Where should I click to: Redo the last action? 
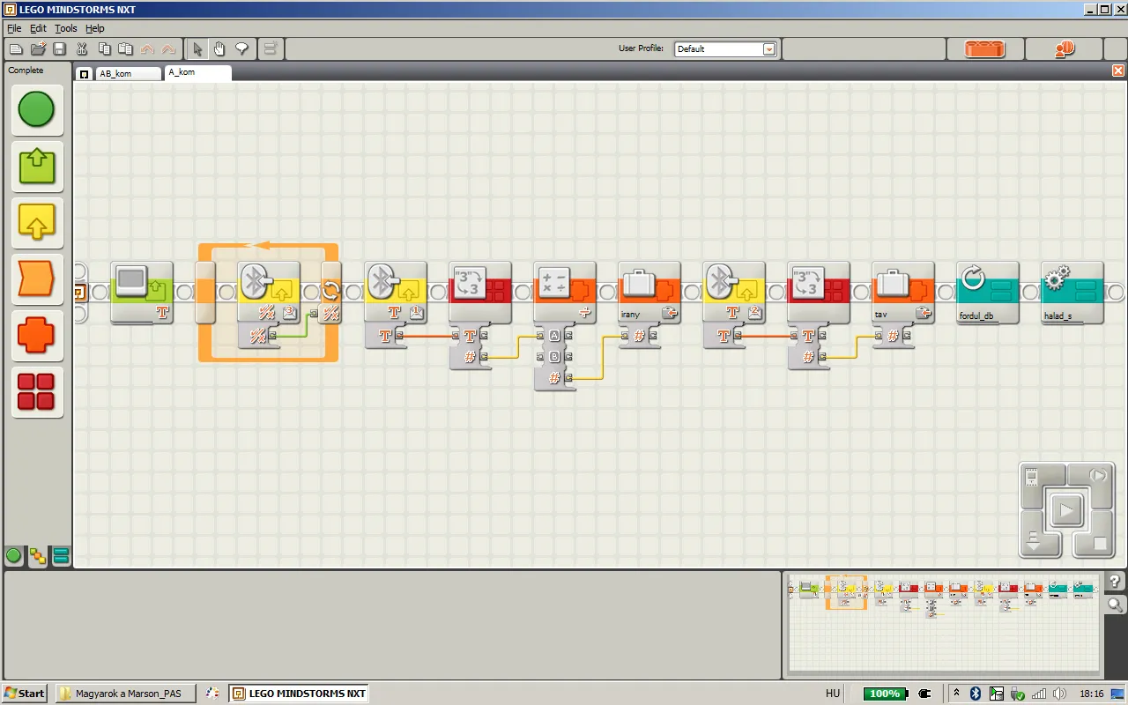168,49
